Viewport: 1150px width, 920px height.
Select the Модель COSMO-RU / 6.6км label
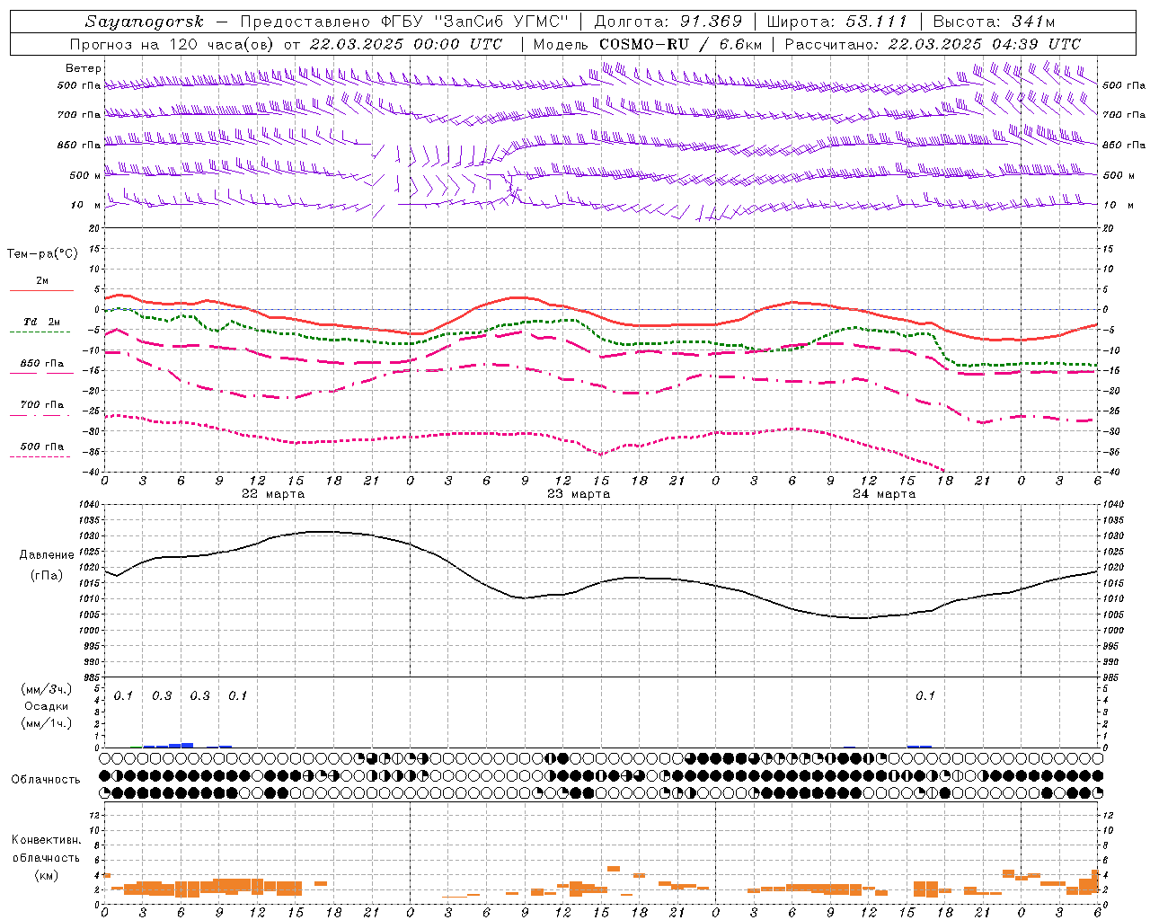tap(649, 44)
